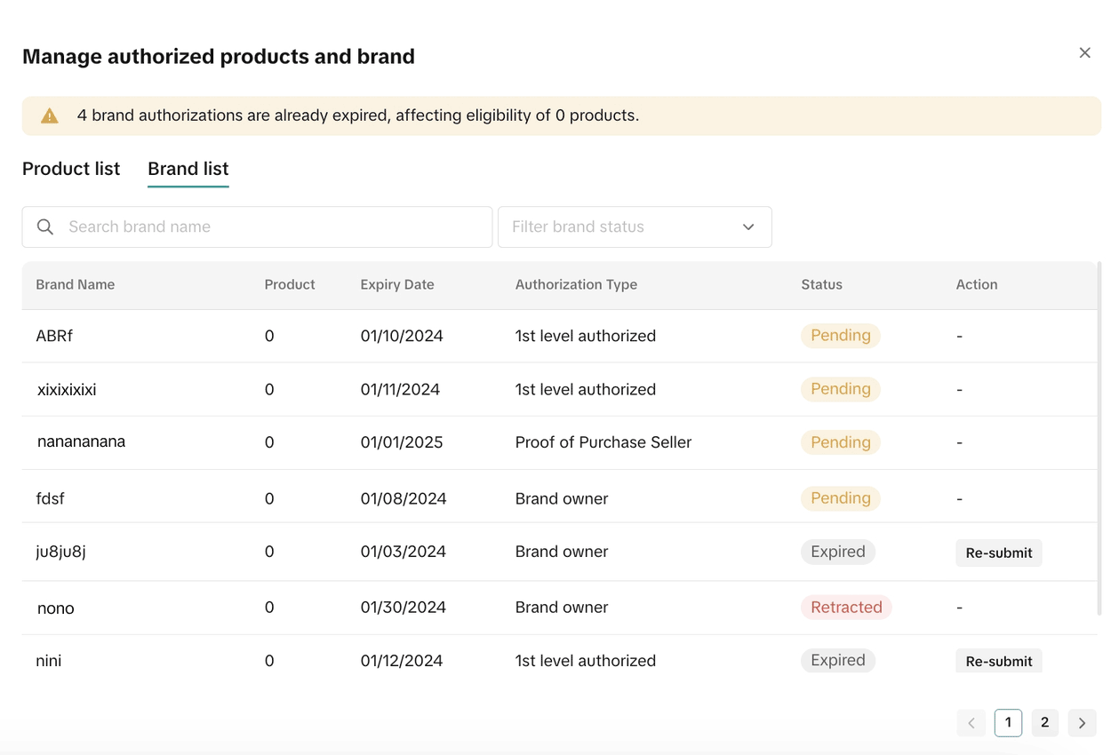Expand filter using the chevron arrow
Viewport: 1111px width, 755px height.
click(748, 227)
